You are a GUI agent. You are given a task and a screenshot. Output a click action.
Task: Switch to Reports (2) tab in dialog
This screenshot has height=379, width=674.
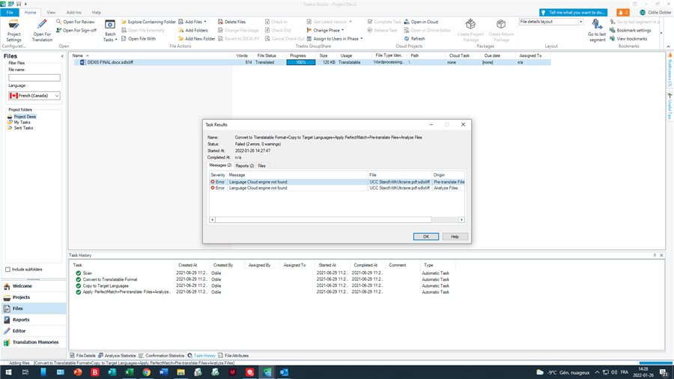245,166
